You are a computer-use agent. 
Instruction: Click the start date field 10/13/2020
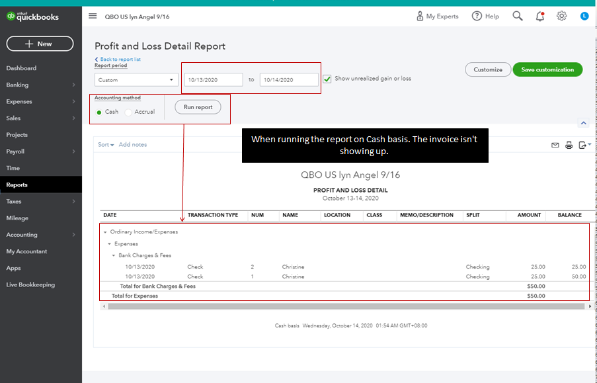[214, 79]
